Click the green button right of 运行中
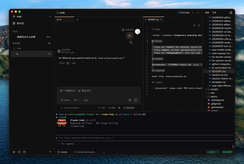This screenshot has width=244, height=164. pyautogui.click(x=227, y=152)
